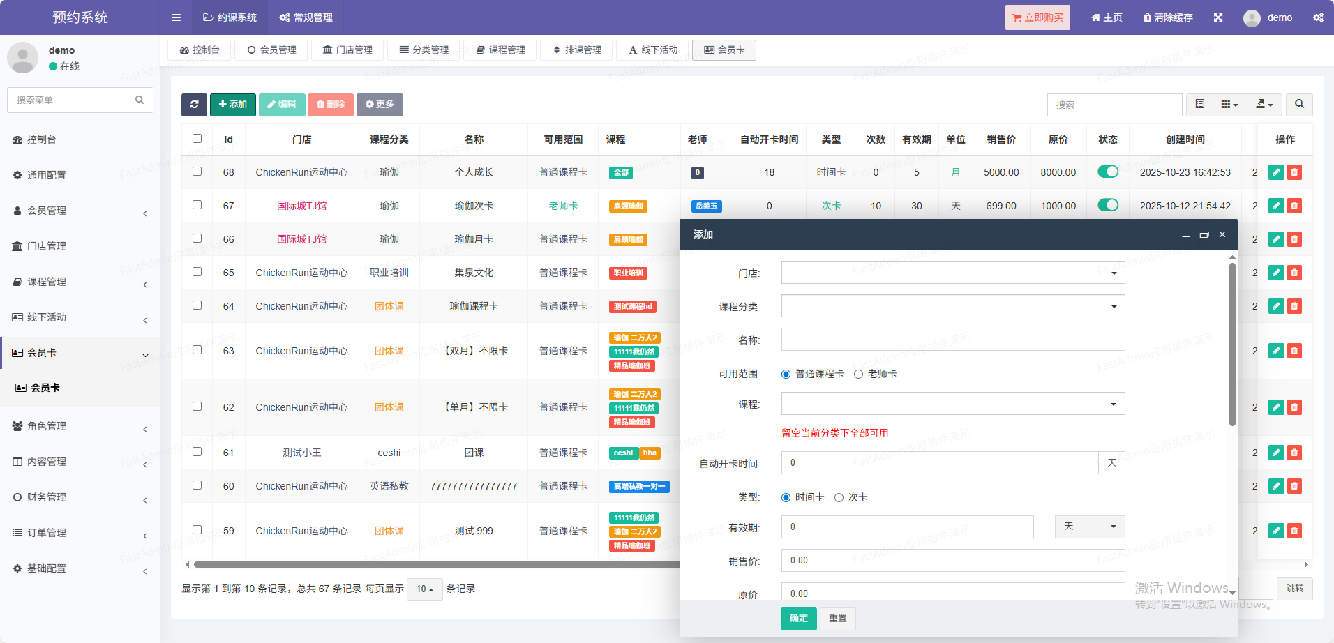
Task: Open the 课程分类 dropdown
Action: click(x=952, y=306)
